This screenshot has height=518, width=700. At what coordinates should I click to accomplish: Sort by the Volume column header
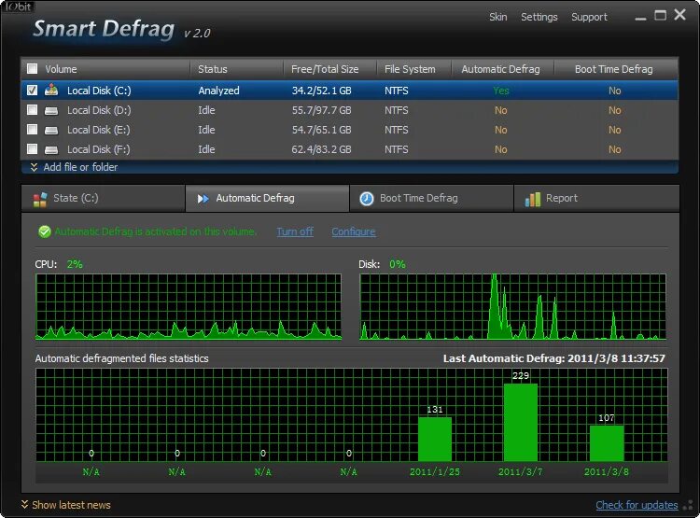point(61,69)
